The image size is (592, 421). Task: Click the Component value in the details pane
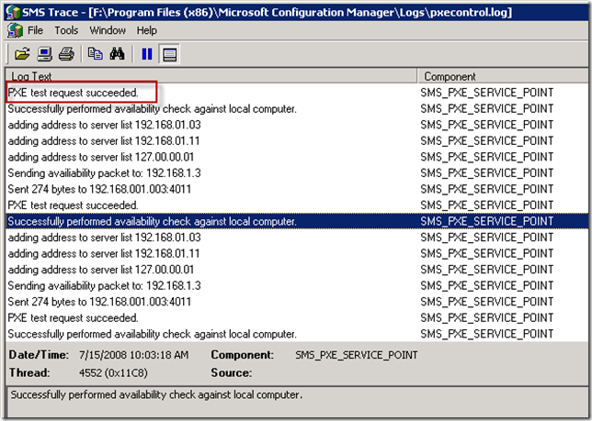(357, 355)
